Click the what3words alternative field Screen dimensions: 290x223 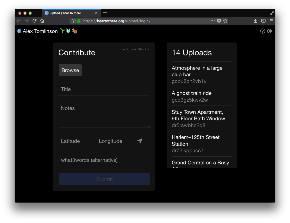pos(104,160)
